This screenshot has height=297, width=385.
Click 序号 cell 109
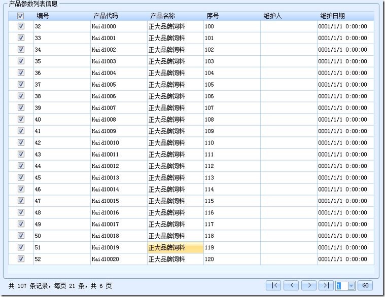(x=232, y=131)
